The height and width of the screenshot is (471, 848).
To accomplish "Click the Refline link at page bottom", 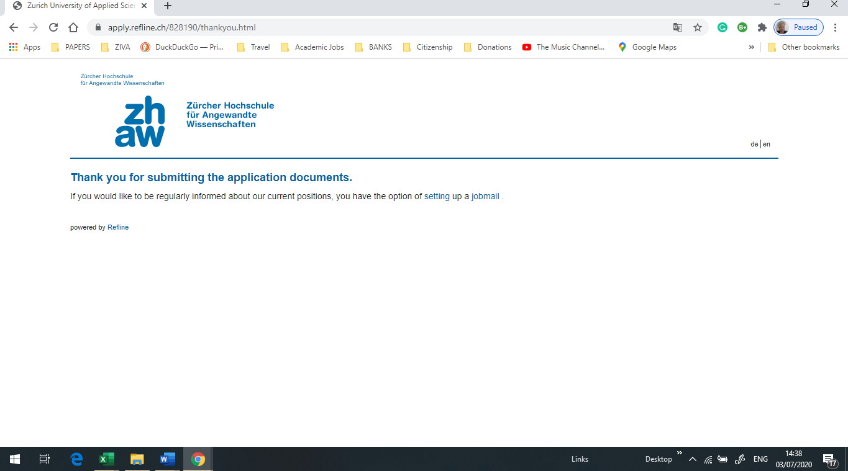I will 119,227.
